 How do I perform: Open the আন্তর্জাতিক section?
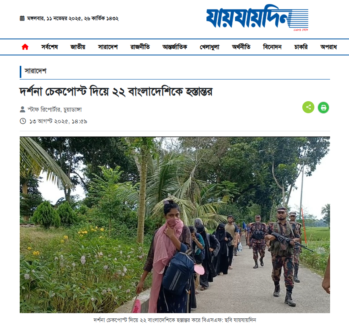(175, 47)
